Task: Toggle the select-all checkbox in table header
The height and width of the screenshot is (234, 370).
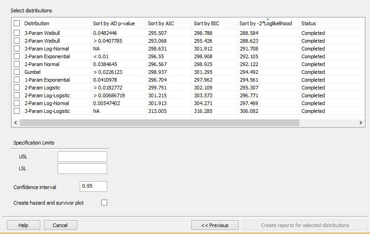Action: click(17, 23)
